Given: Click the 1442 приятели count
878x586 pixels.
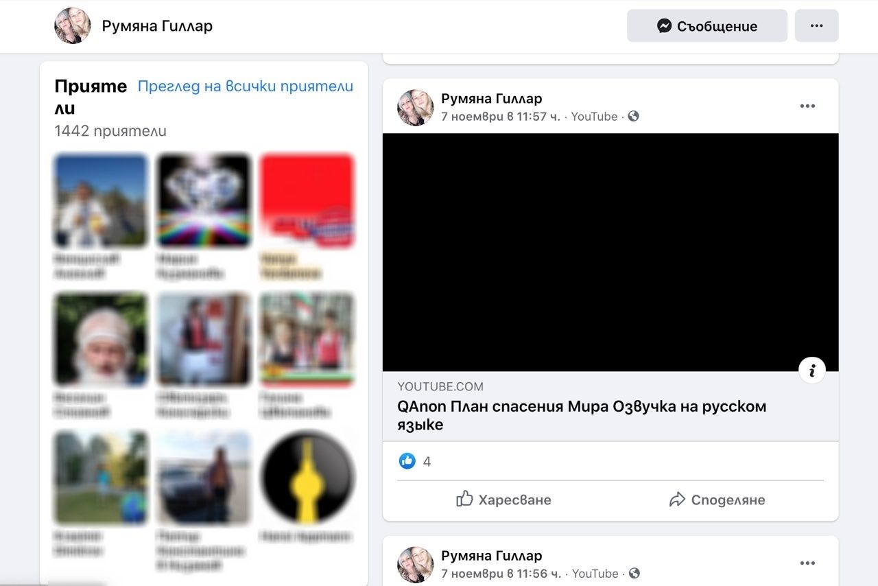Looking at the screenshot, I should [x=110, y=131].
